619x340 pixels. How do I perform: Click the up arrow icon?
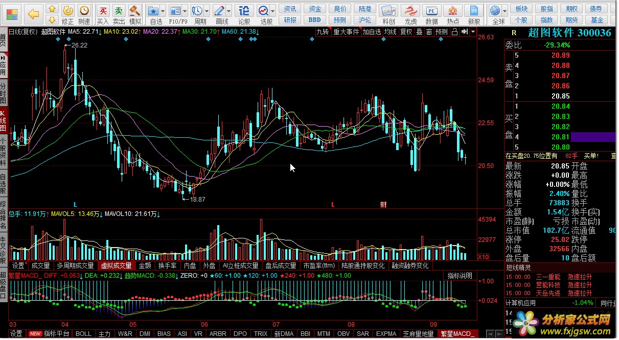coord(52,9)
